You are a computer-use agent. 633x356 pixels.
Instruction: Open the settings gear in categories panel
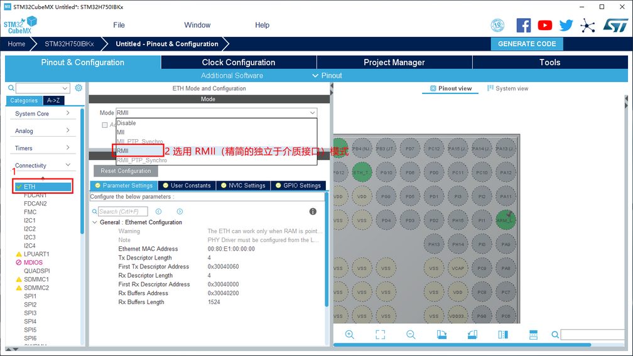pyautogui.click(x=78, y=88)
